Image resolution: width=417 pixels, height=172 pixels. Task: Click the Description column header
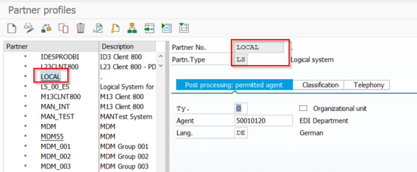[127, 47]
